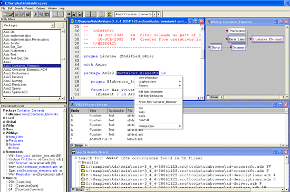Click the Open file toolbar icon
The width and height of the screenshot is (290, 192).
(11, 14)
